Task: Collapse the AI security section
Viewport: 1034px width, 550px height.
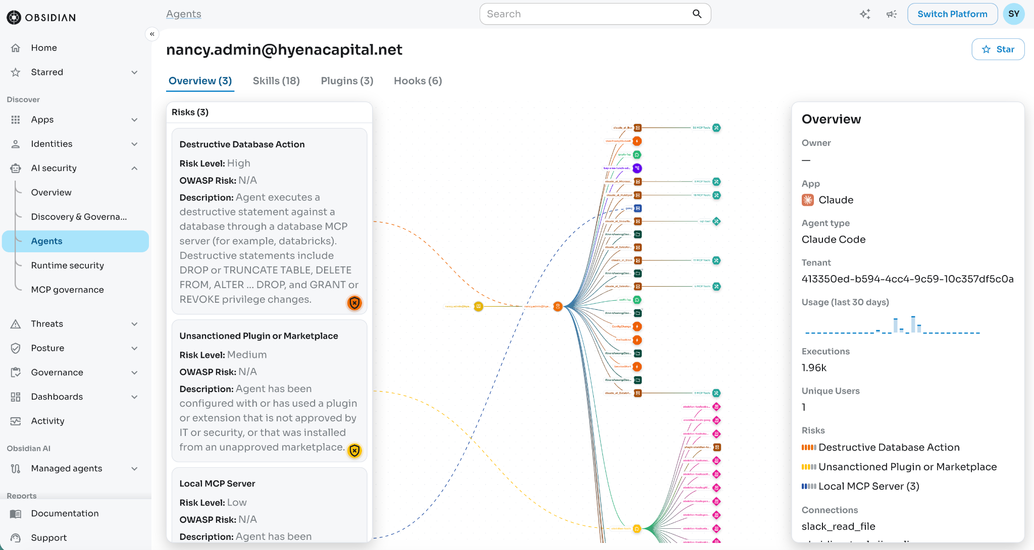Action: [134, 168]
